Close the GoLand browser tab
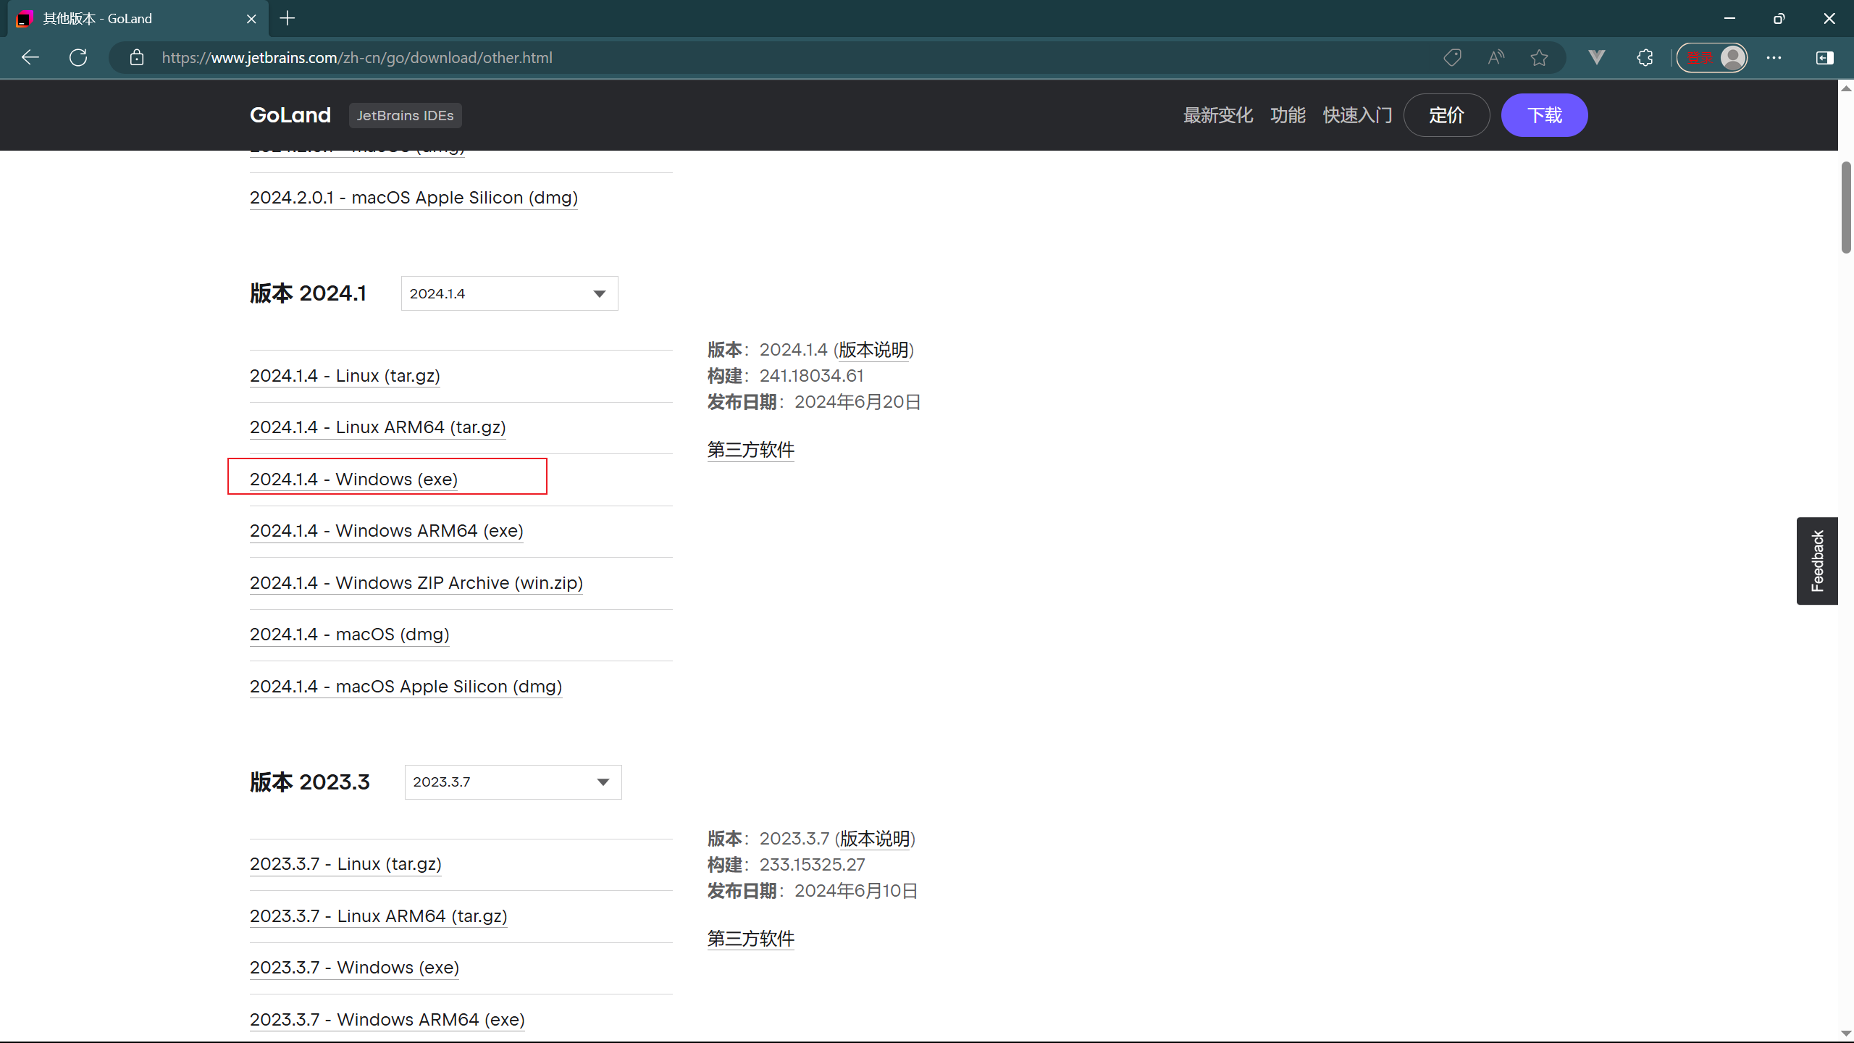This screenshot has height=1043, width=1854. click(x=251, y=19)
